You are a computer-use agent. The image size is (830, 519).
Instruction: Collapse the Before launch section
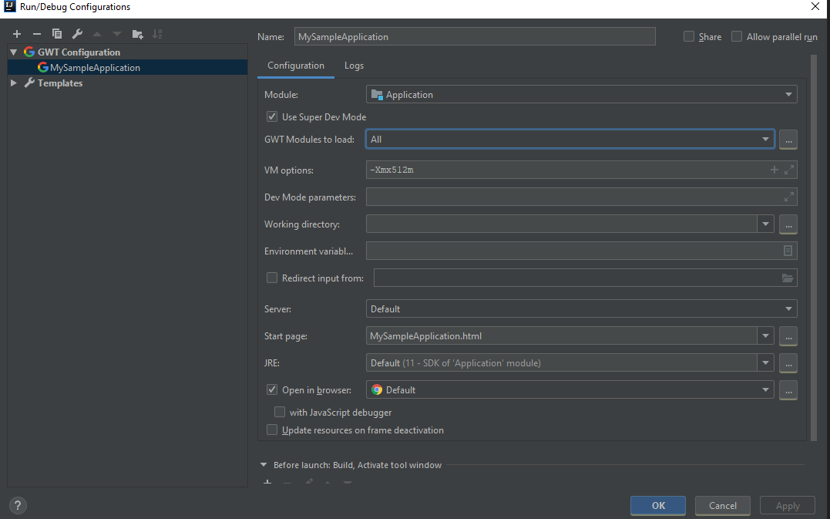(x=264, y=465)
